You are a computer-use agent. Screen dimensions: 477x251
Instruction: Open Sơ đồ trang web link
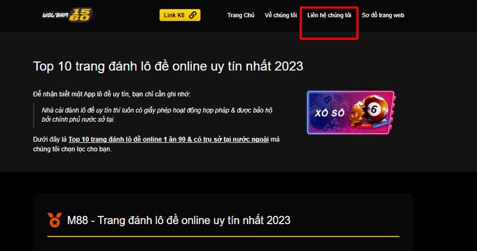(383, 16)
